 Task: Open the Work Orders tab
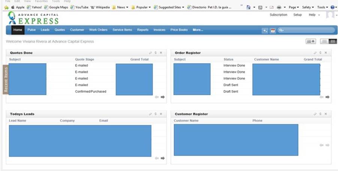click(98, 30)
